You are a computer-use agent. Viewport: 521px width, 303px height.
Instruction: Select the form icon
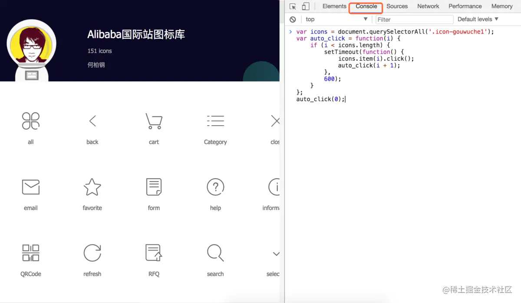click(154, 187)
